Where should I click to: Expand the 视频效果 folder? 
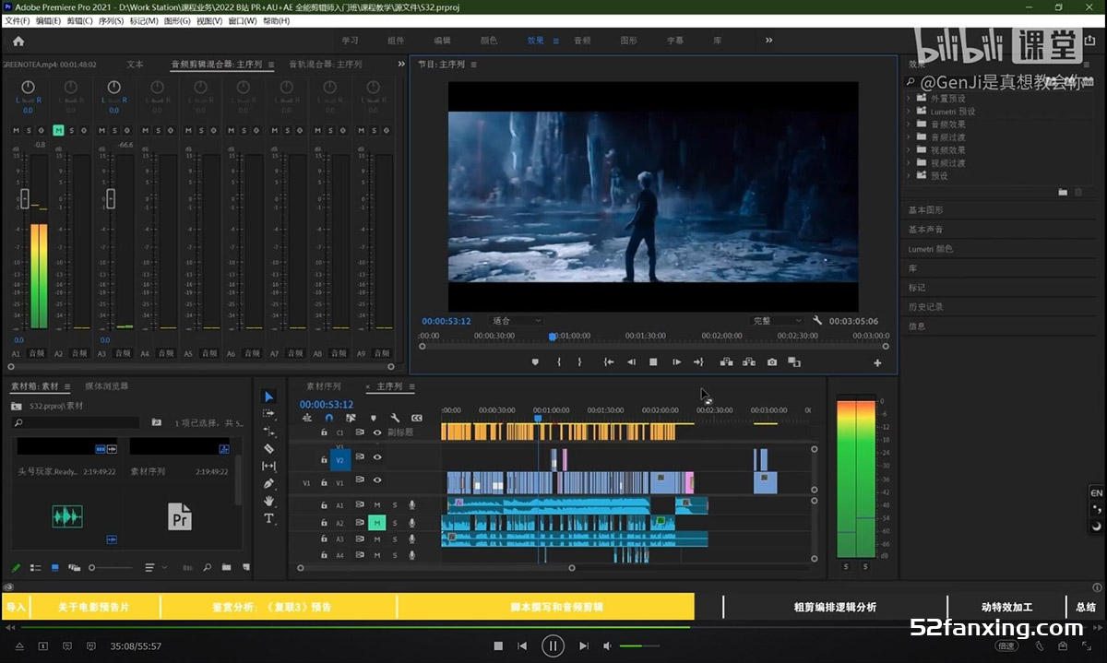point(909,150)
